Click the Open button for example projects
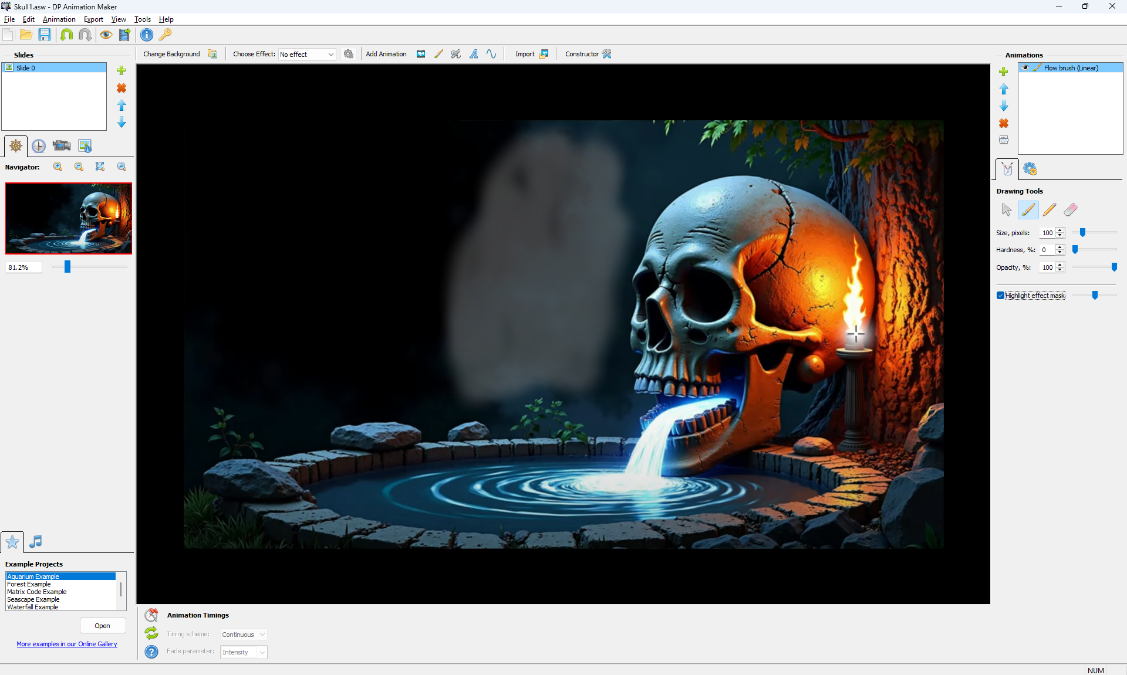This screenshot has width=1127, height=675. (x=102, y=626)
